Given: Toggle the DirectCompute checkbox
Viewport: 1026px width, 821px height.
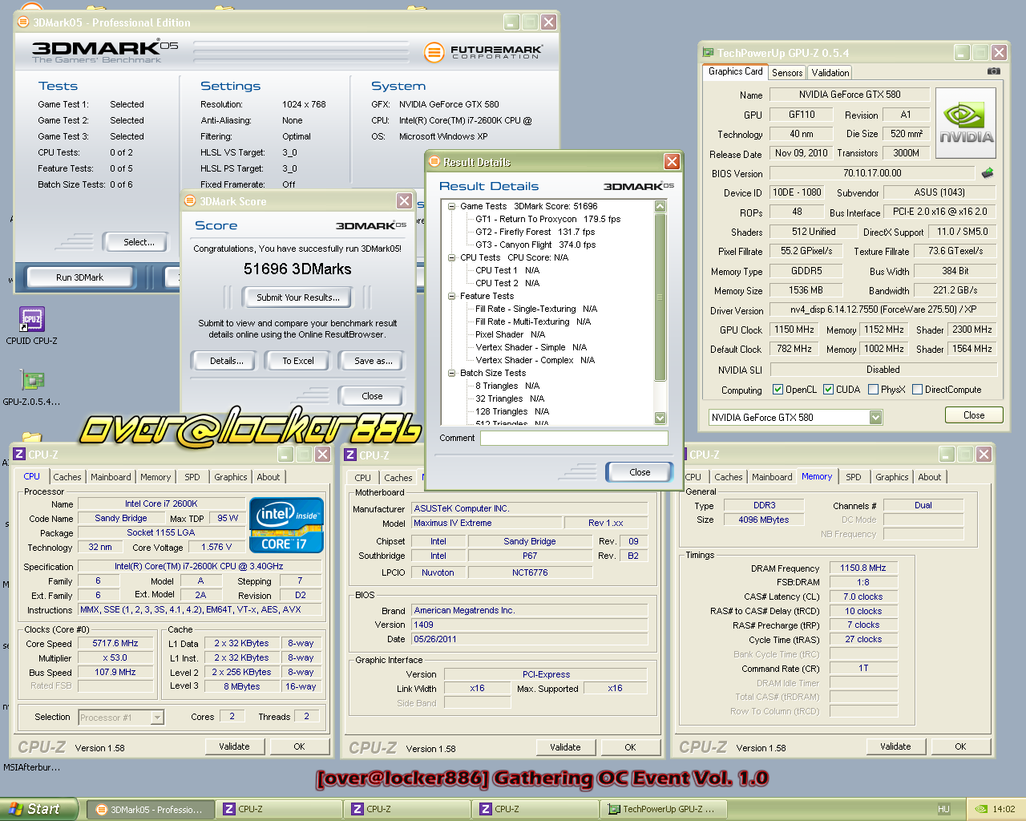Looking at the screenshot, I should coord(917,390).
